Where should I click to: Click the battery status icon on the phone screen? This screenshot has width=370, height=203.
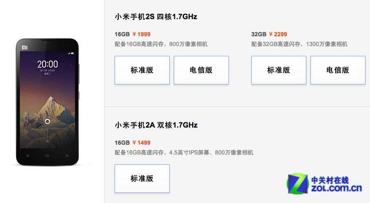[x=72, y=53]
